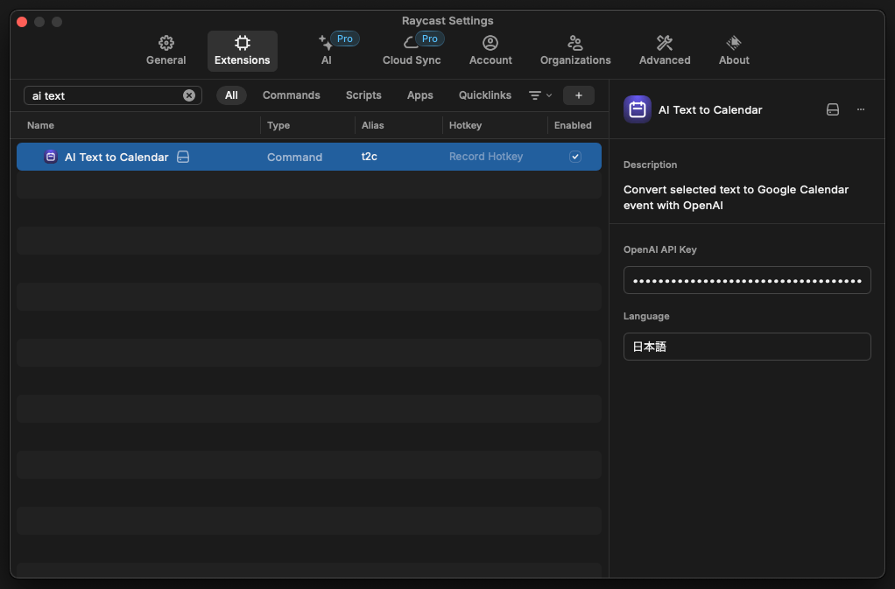Filter the list by Quicklinks
The width and height of the screenshot is (895, 589).
tap(484, 95)
